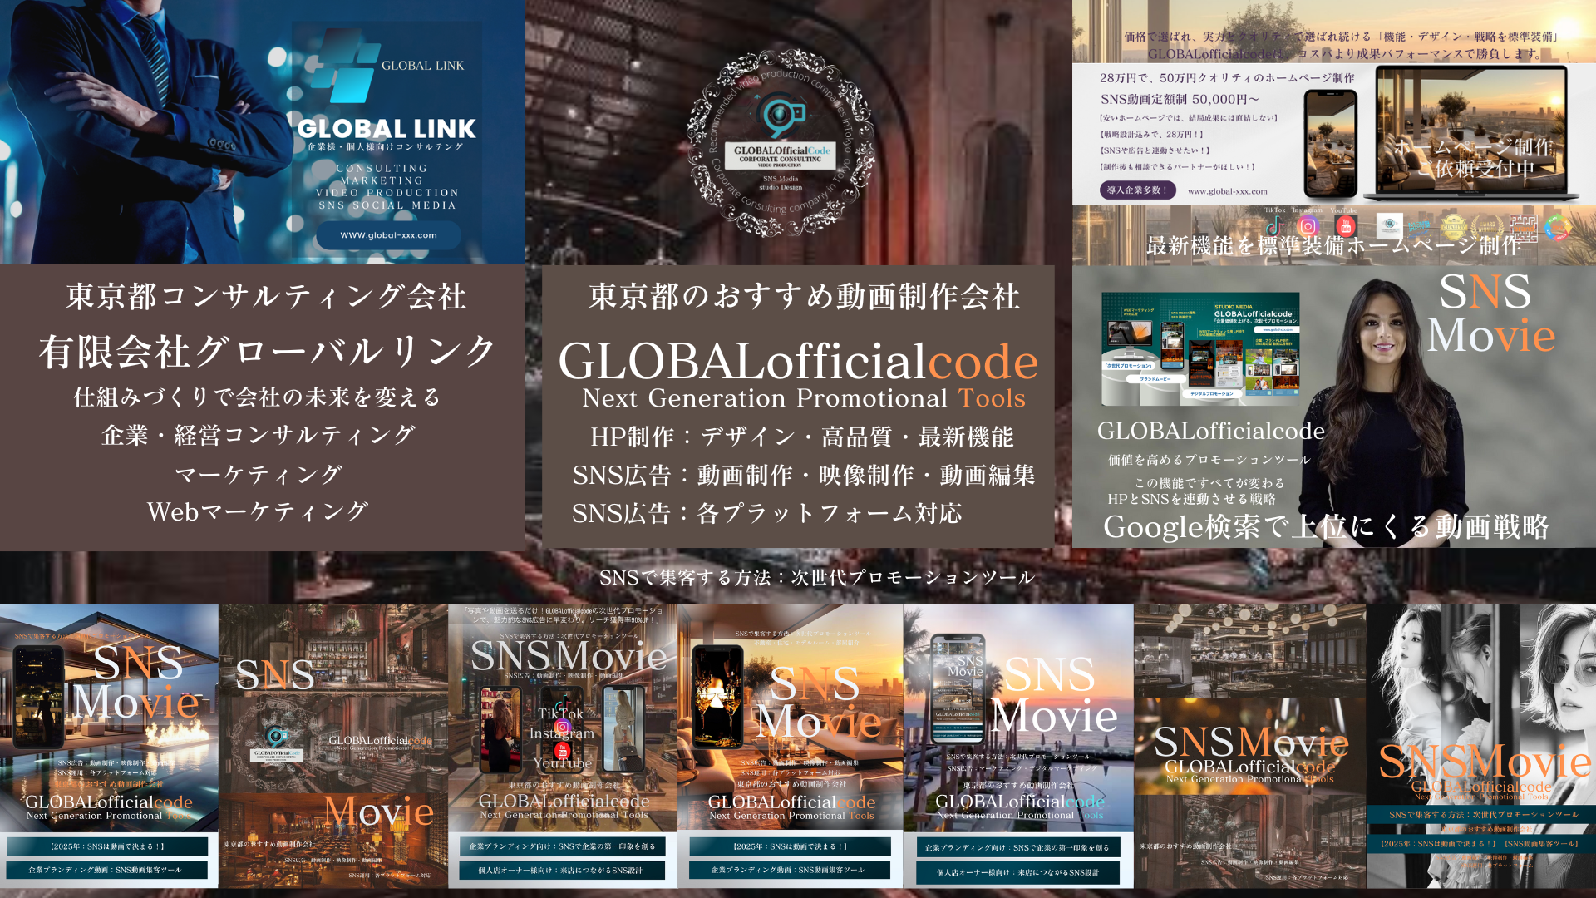Click the text SNS広告：動画制作・映像制作・動画編集 in center panel
The width and height of the screenshot is (1596, 898).
[804, 475]
